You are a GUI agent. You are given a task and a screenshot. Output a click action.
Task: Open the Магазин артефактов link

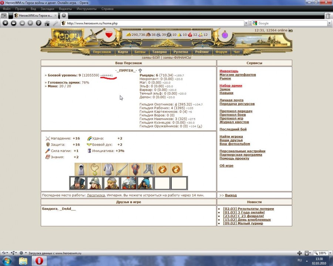coord(238,75)
